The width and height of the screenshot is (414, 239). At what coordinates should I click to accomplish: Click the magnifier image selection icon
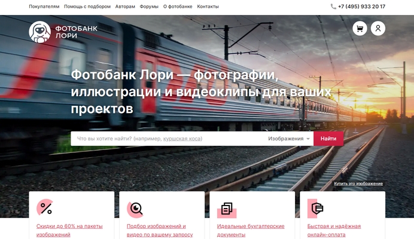135,210
